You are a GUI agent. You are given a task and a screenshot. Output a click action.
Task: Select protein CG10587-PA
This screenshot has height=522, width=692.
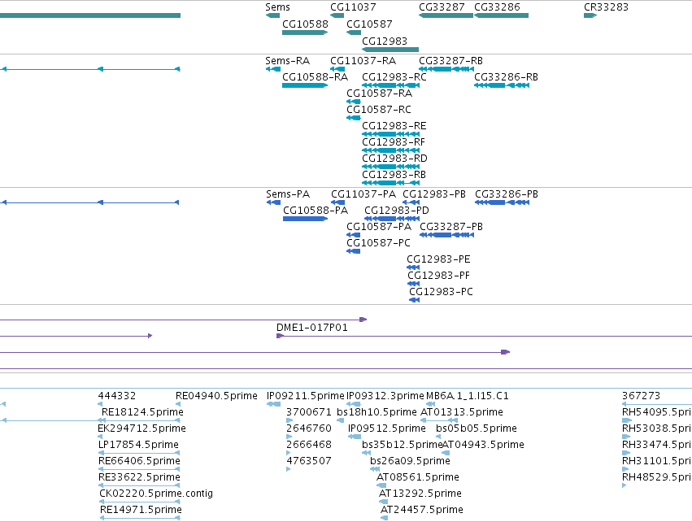click(x=354, y=235)
